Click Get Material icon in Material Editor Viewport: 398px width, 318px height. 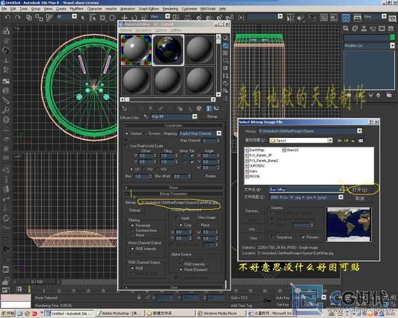click(124, 108)
